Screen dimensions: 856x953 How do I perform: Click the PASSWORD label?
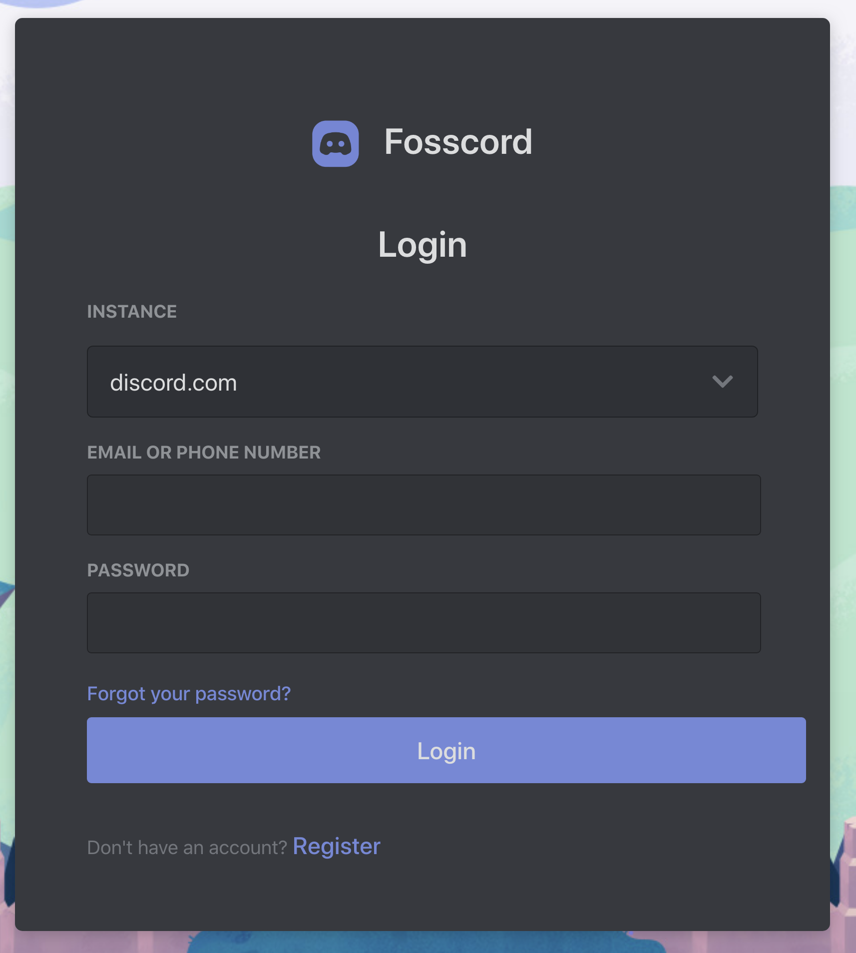138,569
